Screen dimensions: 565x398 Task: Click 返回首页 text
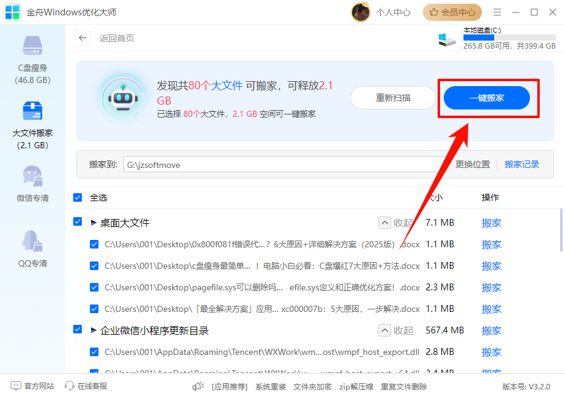point(117,38)
